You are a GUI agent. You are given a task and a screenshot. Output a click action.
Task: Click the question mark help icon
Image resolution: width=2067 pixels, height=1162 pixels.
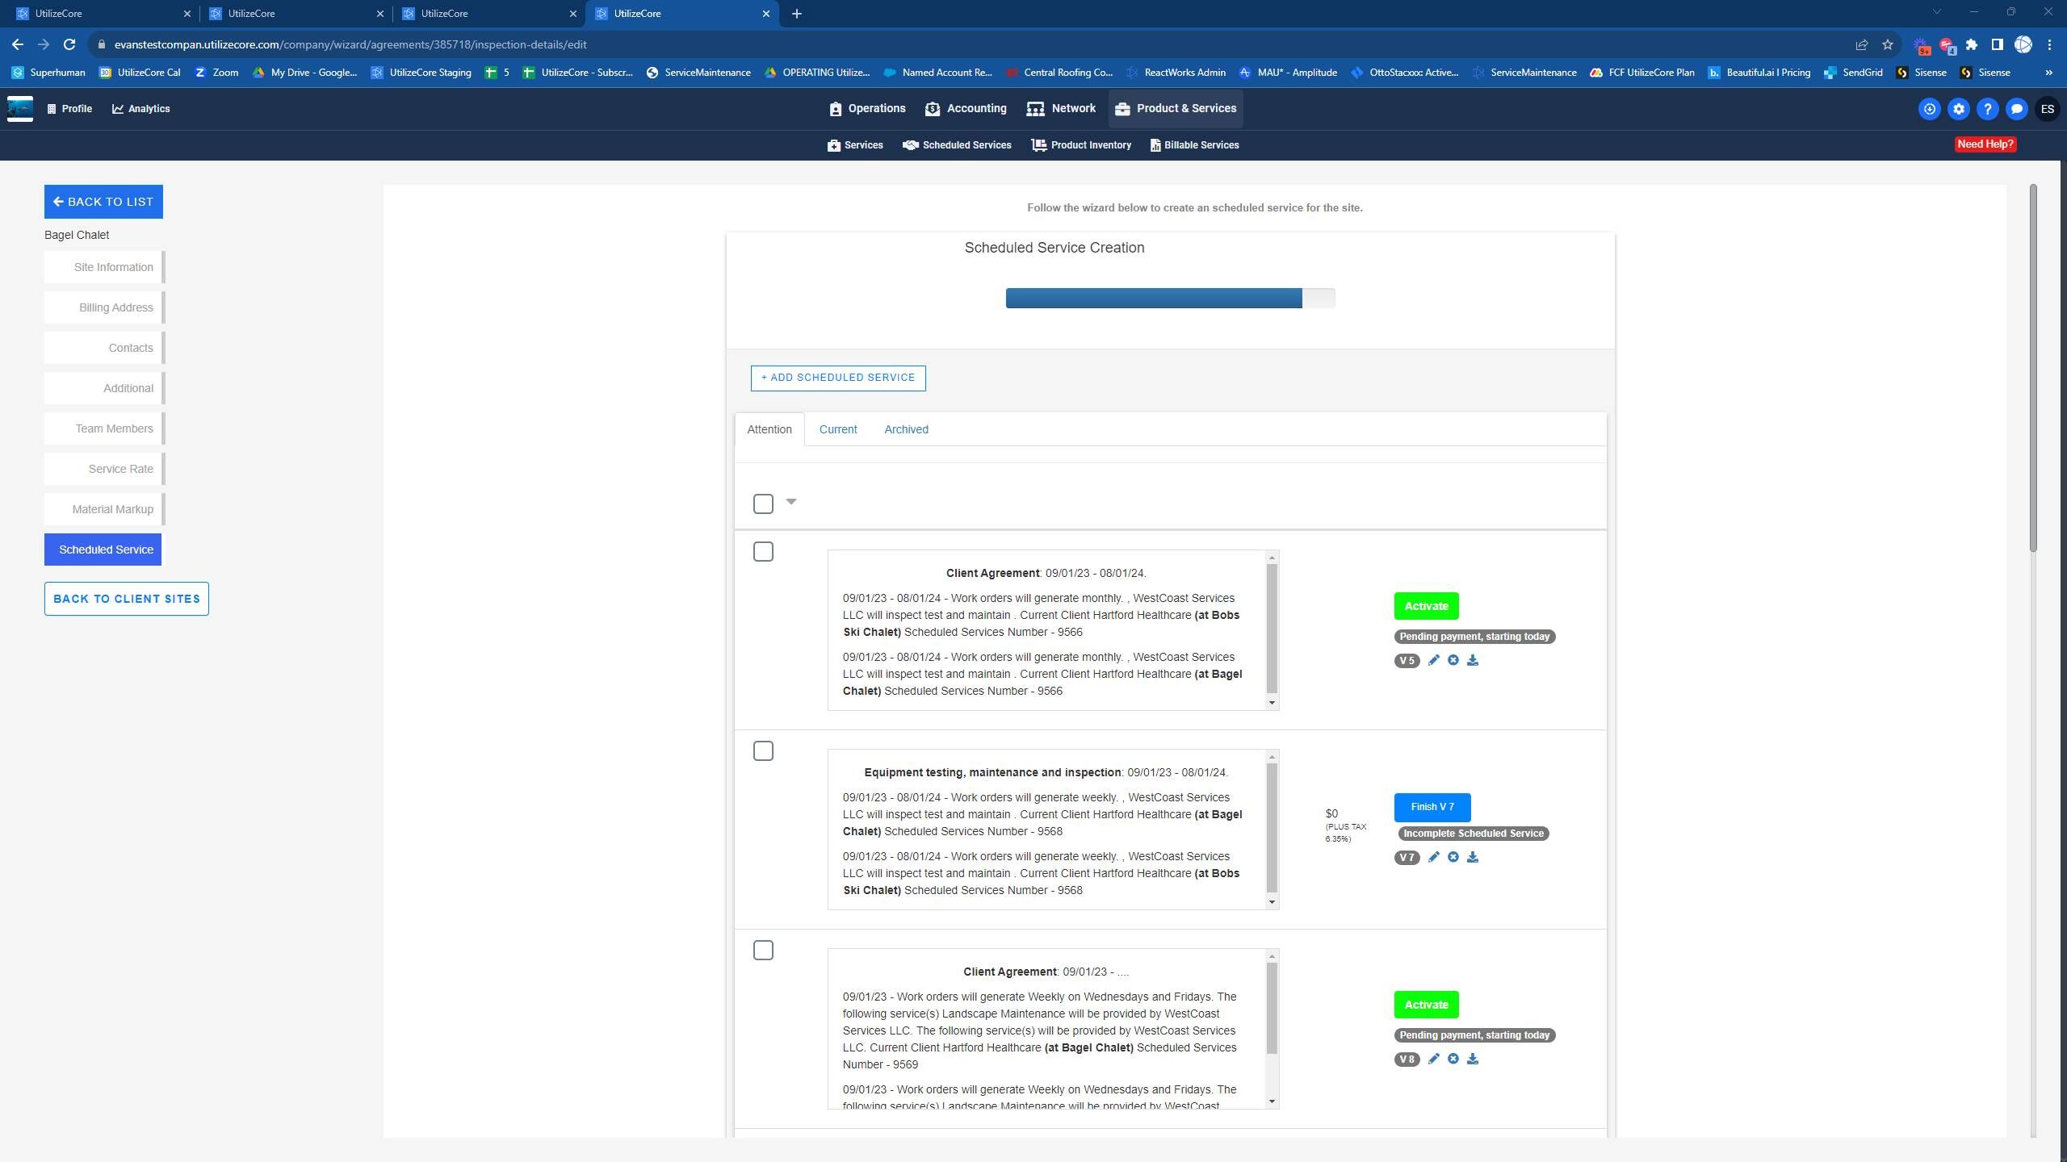click(1987, 109)
